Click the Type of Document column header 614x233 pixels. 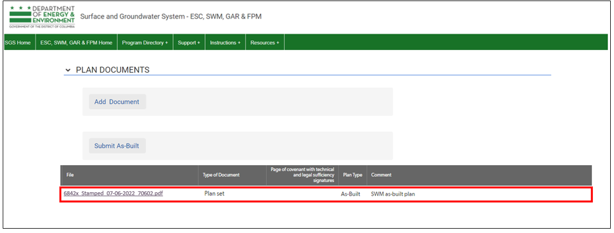click(221, 175)
